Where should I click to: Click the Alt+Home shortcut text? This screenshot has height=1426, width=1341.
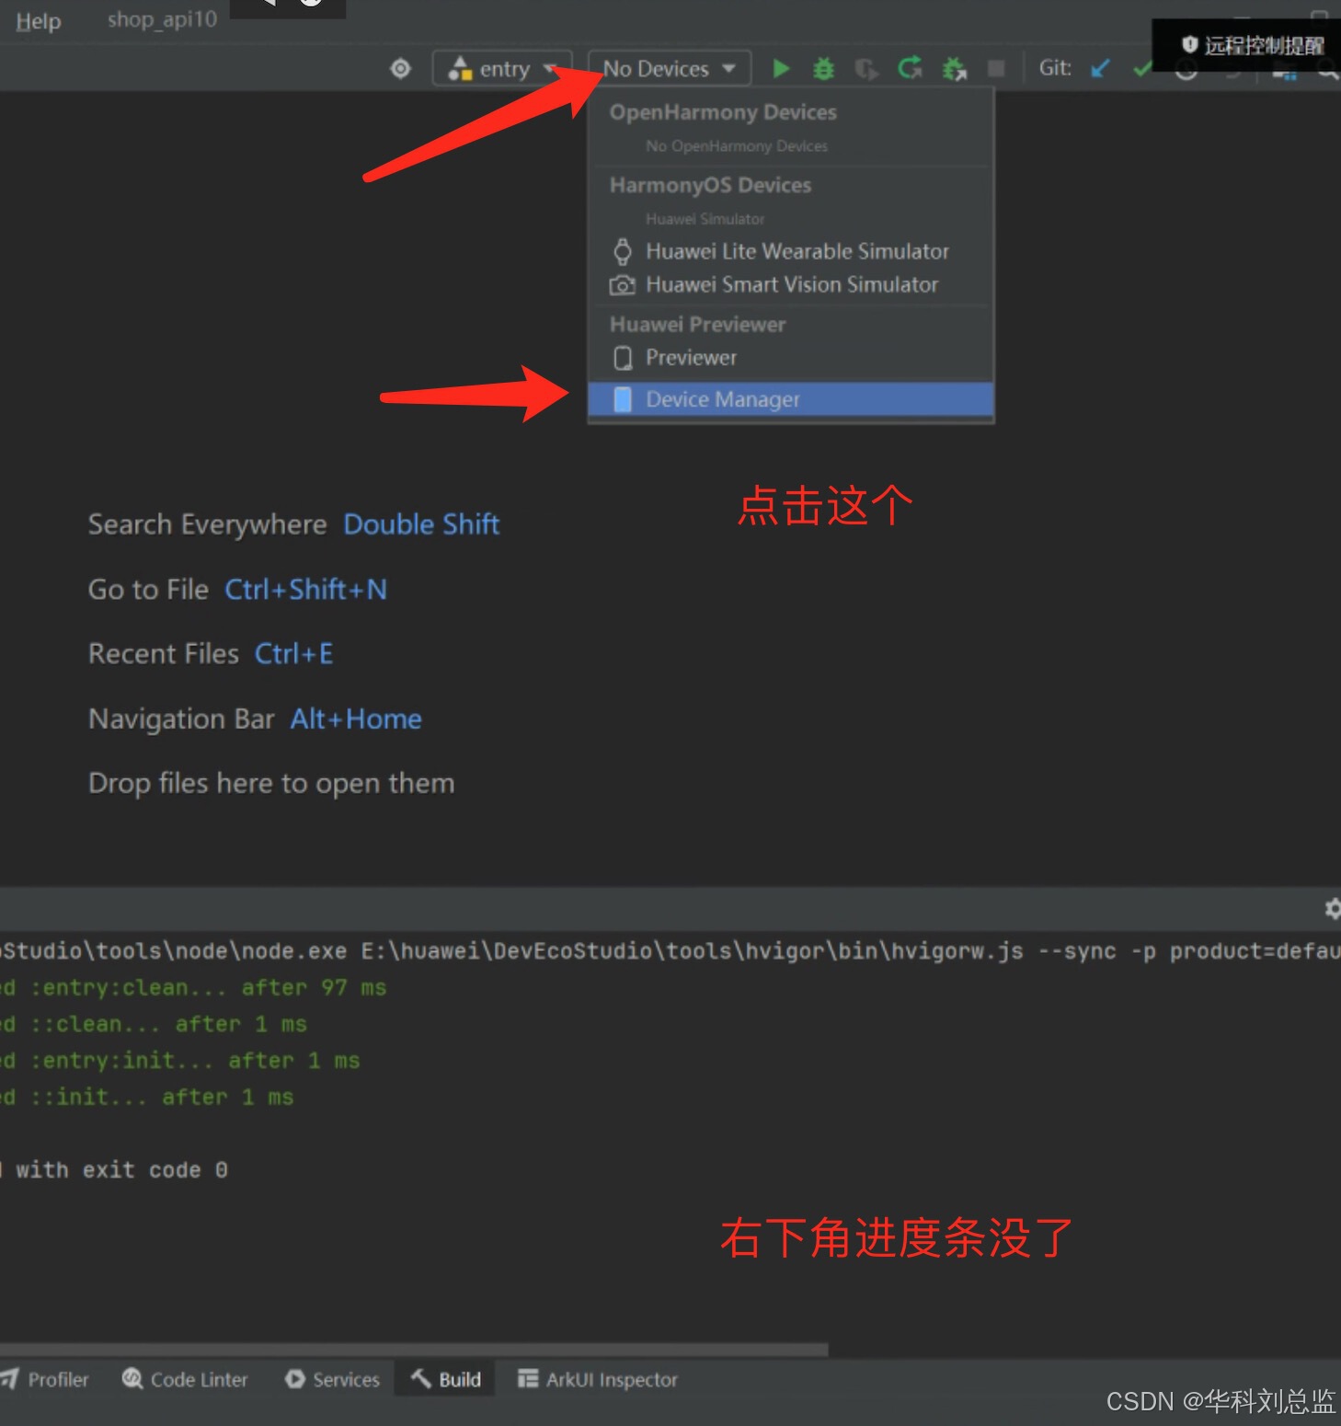pyautogui.click(x=356, y=719)
